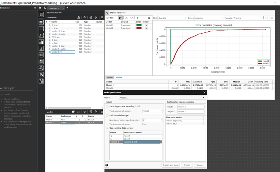Image resolution: width=280 pixels, height=172 pixels.
Task: Select the balance scales comparison tool in sidebar
Action: click(x=41, y=68)
